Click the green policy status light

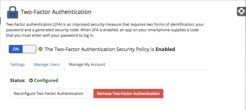click(x=40, y=49)
